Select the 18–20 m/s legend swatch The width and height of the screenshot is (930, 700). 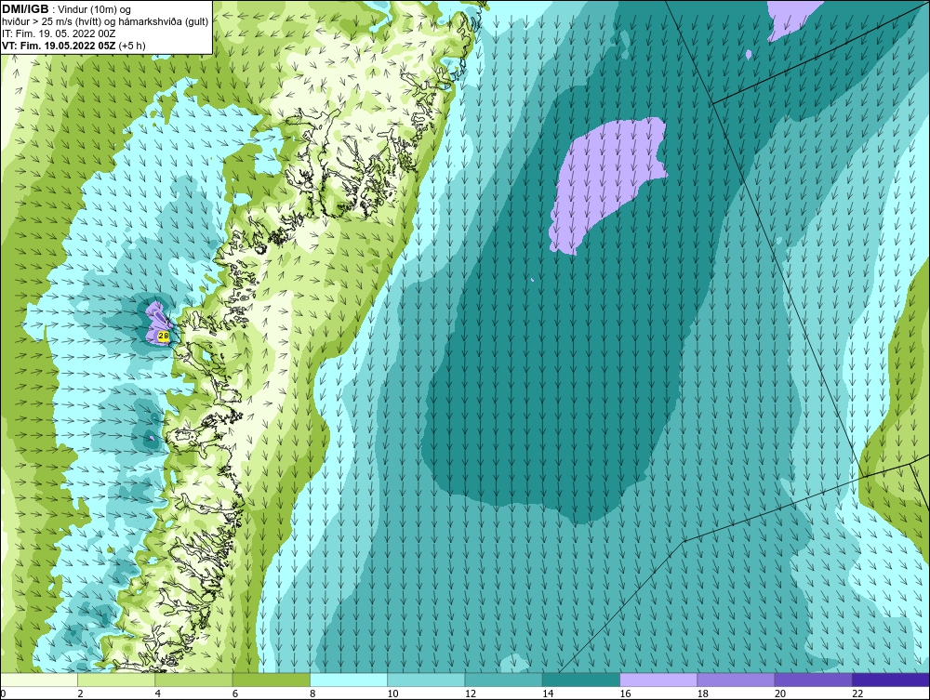736,680
